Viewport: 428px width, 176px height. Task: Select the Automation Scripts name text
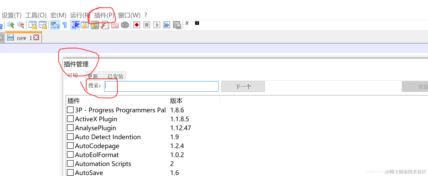pyautogui.click(x=103, y=164)
